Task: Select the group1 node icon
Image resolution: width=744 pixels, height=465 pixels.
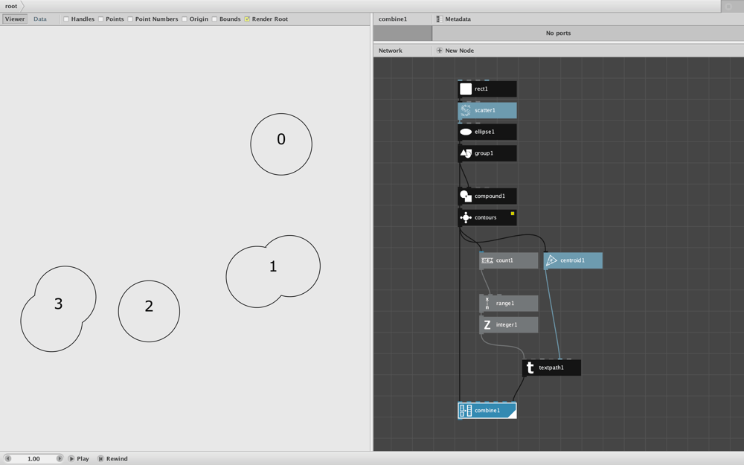Action: (466, 153)
